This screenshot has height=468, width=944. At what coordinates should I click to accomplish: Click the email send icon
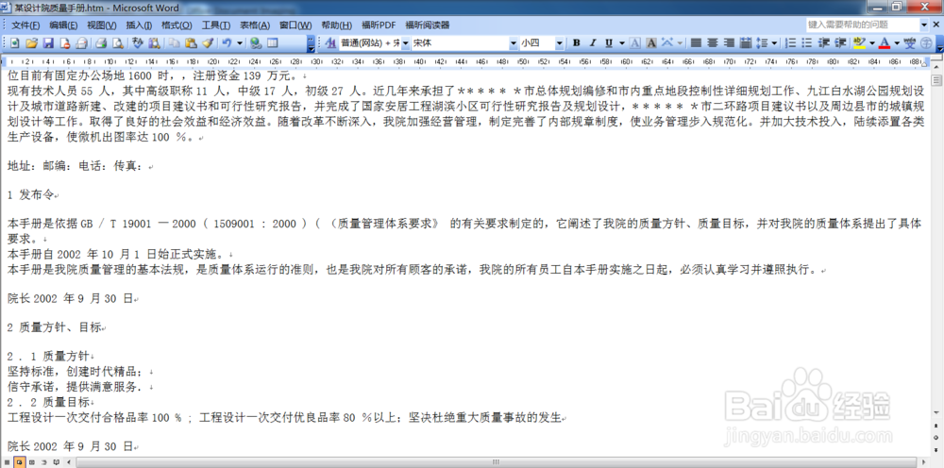[x=81, y=42]
